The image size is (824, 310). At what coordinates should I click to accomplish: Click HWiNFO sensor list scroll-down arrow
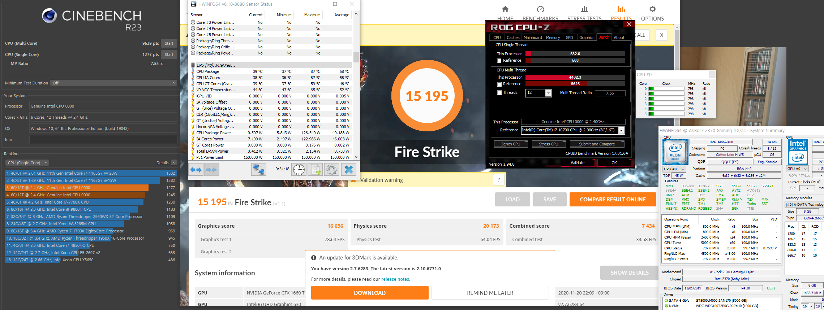pyautogui.click(x=356, y=157)
